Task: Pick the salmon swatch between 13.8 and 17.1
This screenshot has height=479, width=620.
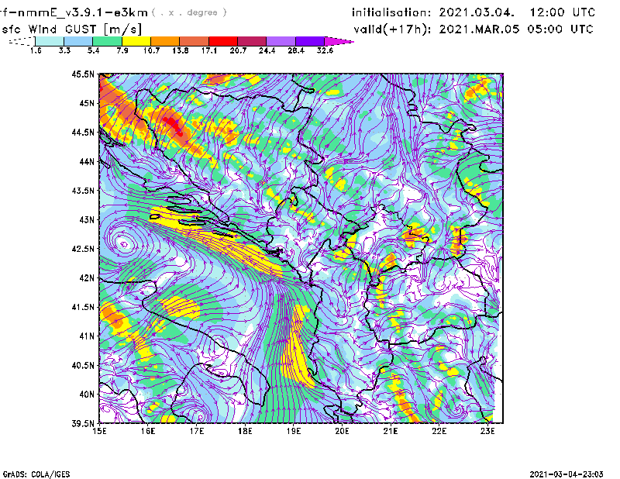Action: [195, 41]
